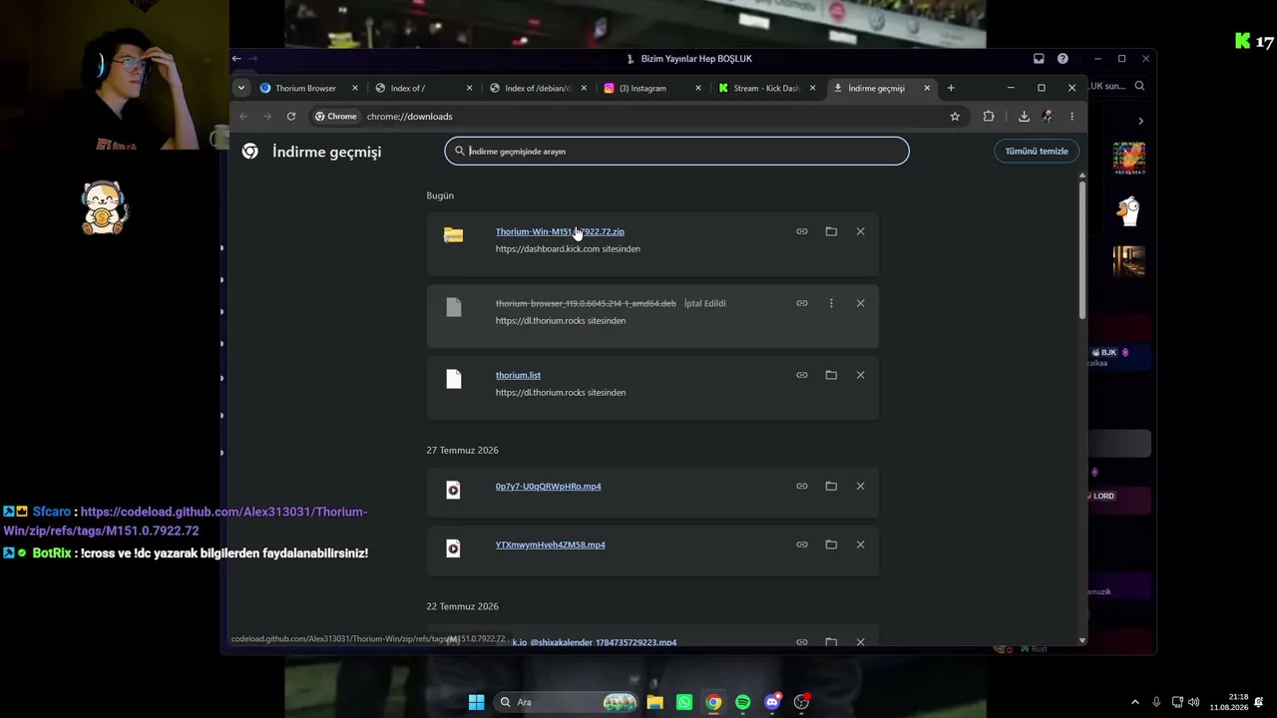Select the İptal Edildi status text

(x=705, y=303)
